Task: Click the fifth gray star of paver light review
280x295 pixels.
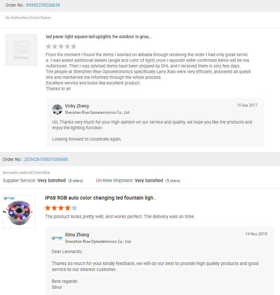Action: [74, 46]
